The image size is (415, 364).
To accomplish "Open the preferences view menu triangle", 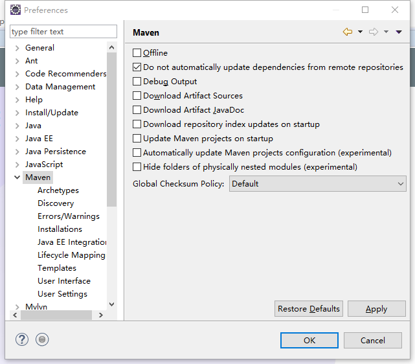I will click(x=399, y=32).
